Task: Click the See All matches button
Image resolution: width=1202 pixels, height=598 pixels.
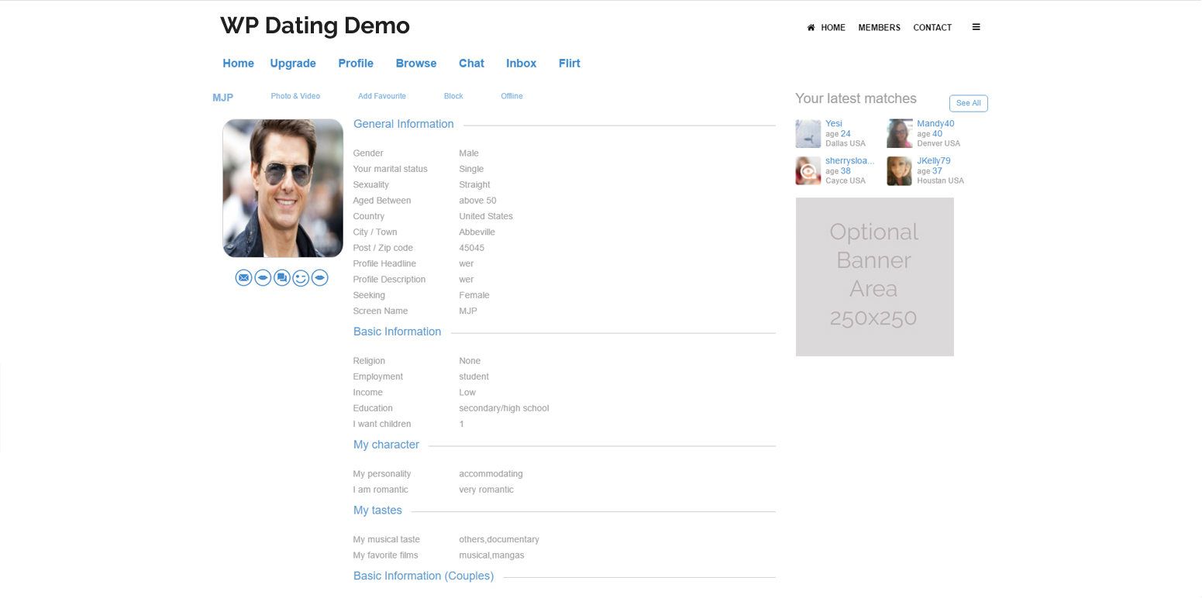Action: tap(969, 103)
